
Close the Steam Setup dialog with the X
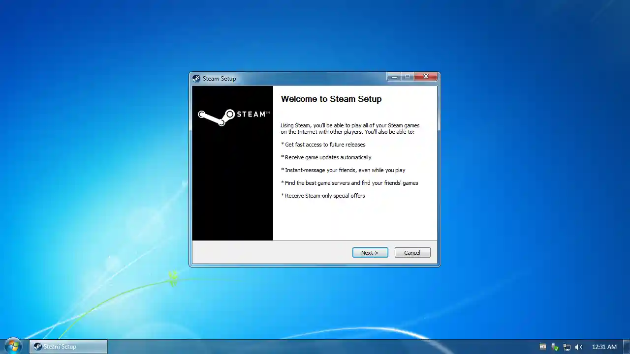(x=426, y=77)
